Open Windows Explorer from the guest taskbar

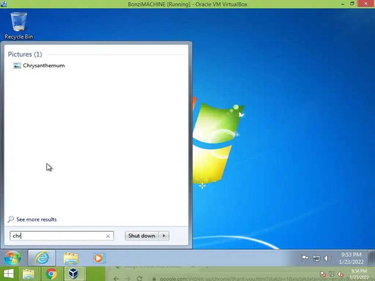[x=71, y=258]
